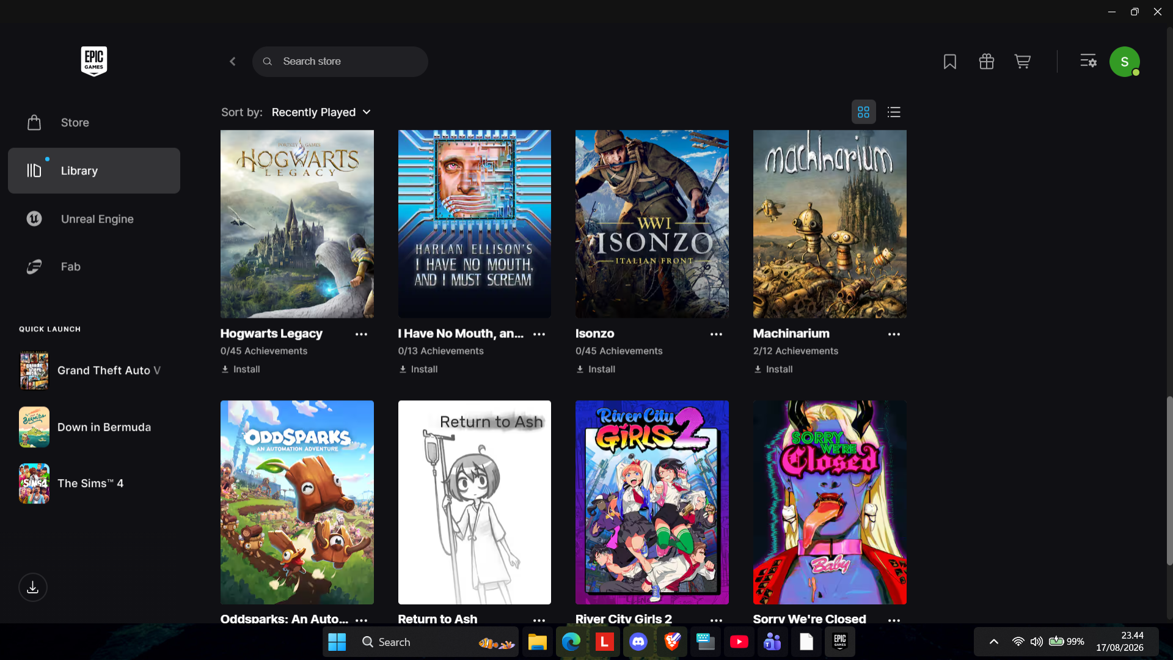
Task: Switch to list view
Action: pyautogui.click(x=894, y=112)
